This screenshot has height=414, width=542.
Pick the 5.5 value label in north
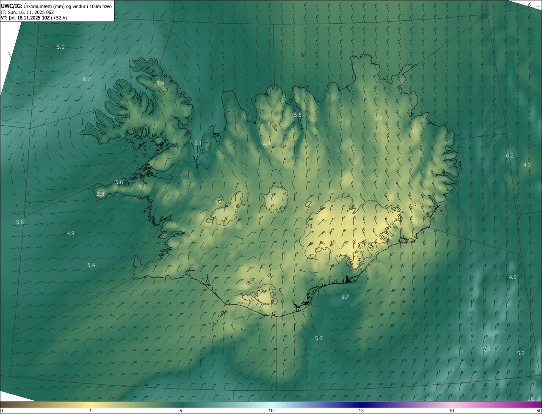point(298,115)
